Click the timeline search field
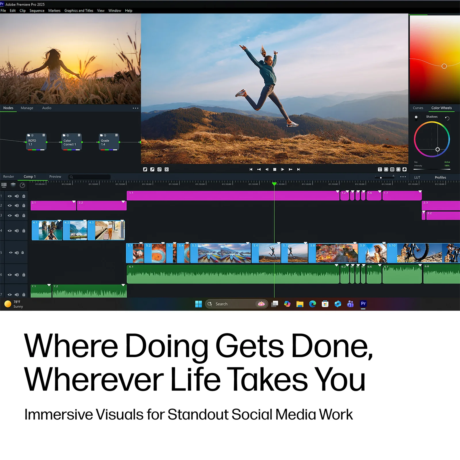 pyautogui.click(x=89, y=177)
